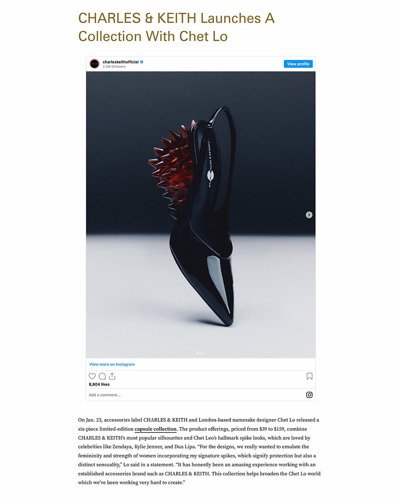This screenshot has height=498, width=400.
Task: Click the 8,804 likes count
Action: (x=99, y=384)
